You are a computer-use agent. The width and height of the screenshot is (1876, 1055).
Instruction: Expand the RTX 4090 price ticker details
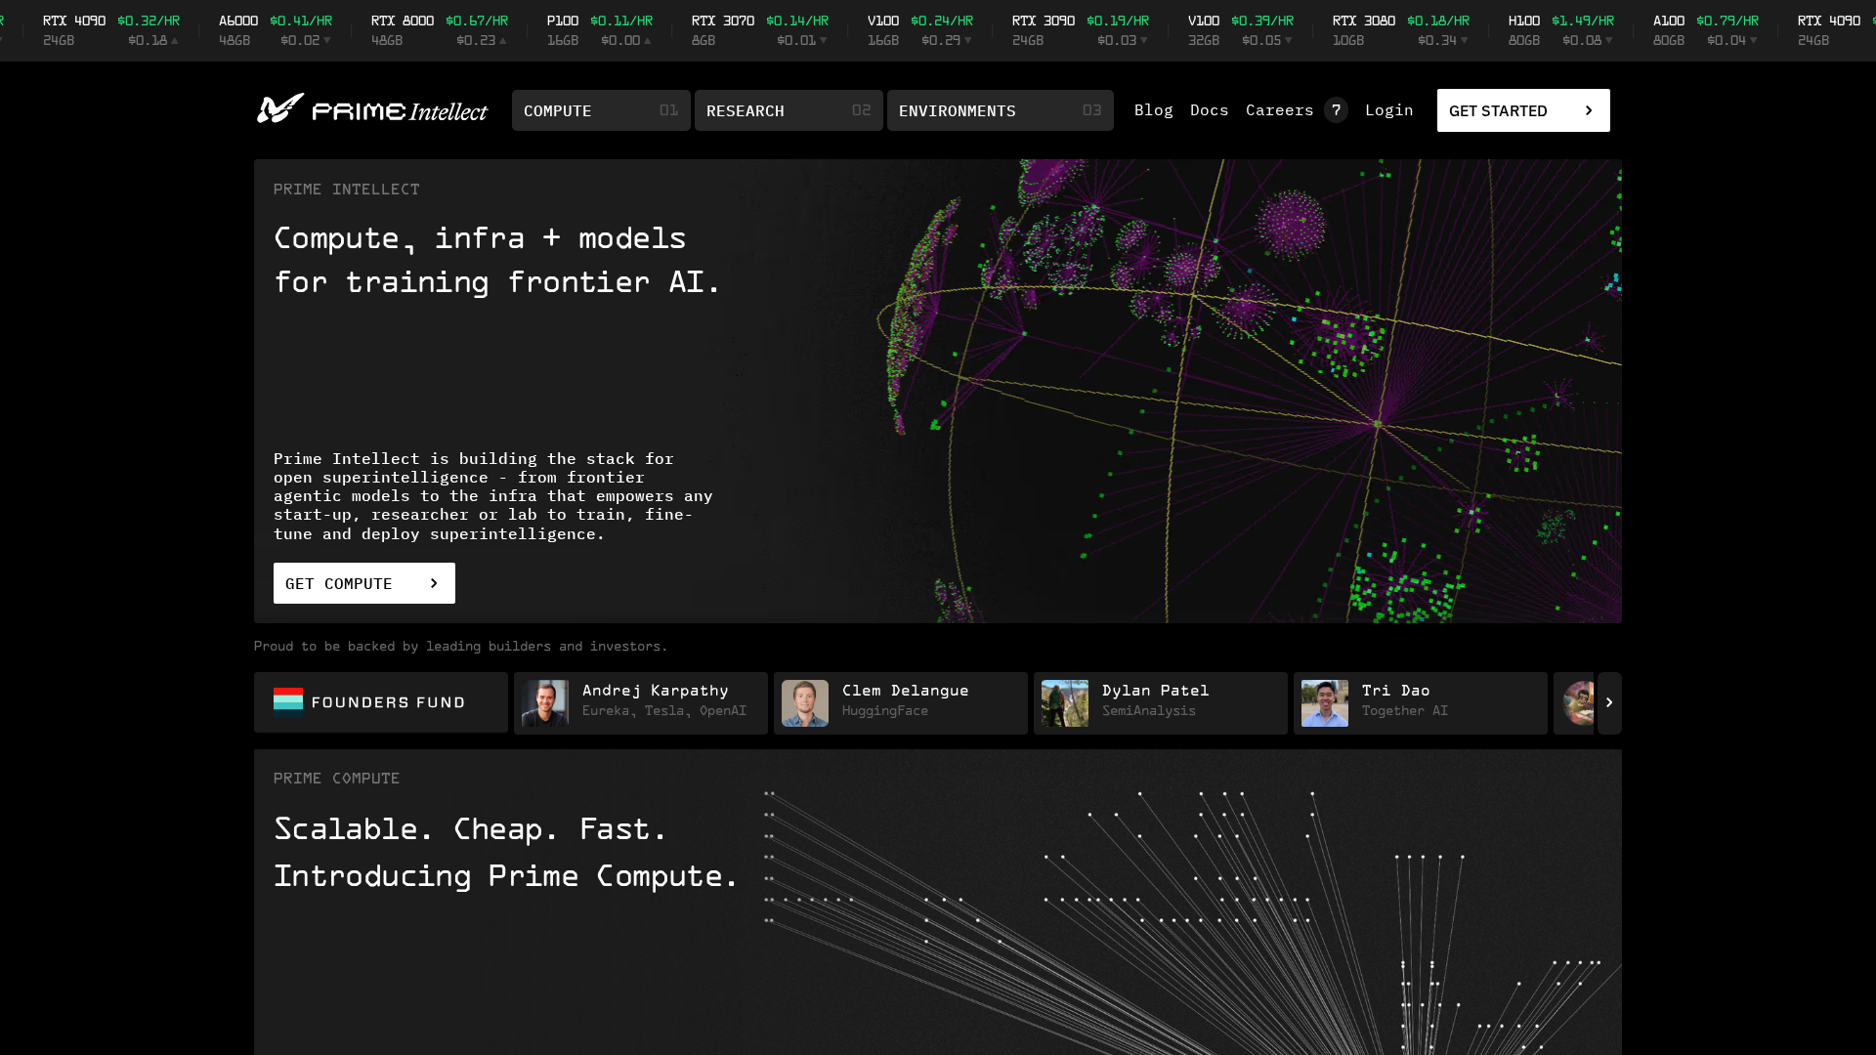(107, 29)
